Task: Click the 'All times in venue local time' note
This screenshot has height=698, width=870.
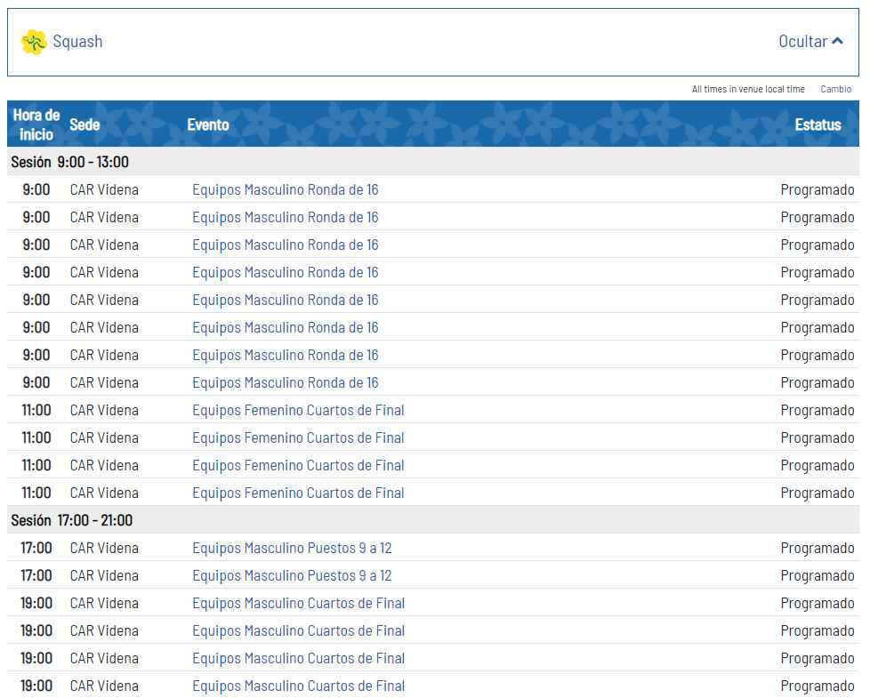Action: [x=748, y=89]
